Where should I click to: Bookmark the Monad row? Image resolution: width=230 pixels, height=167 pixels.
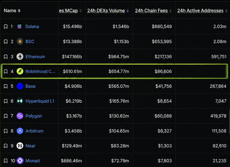tap(6, 161)
